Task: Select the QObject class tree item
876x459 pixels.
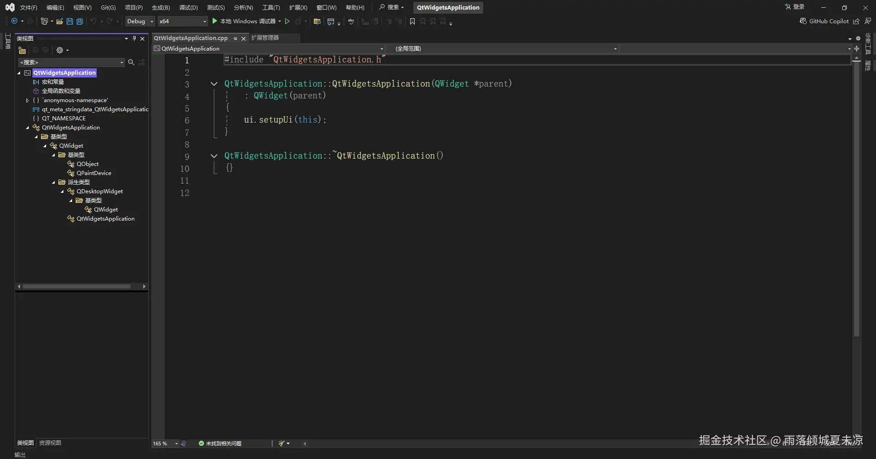Action: click(x=87, y=164)
